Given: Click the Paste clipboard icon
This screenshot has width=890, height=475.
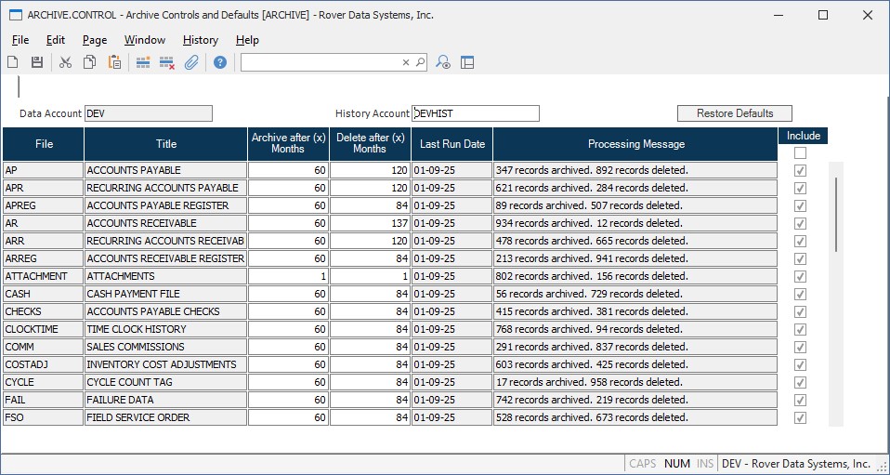Looking at the screenshot, I should 114,62.
